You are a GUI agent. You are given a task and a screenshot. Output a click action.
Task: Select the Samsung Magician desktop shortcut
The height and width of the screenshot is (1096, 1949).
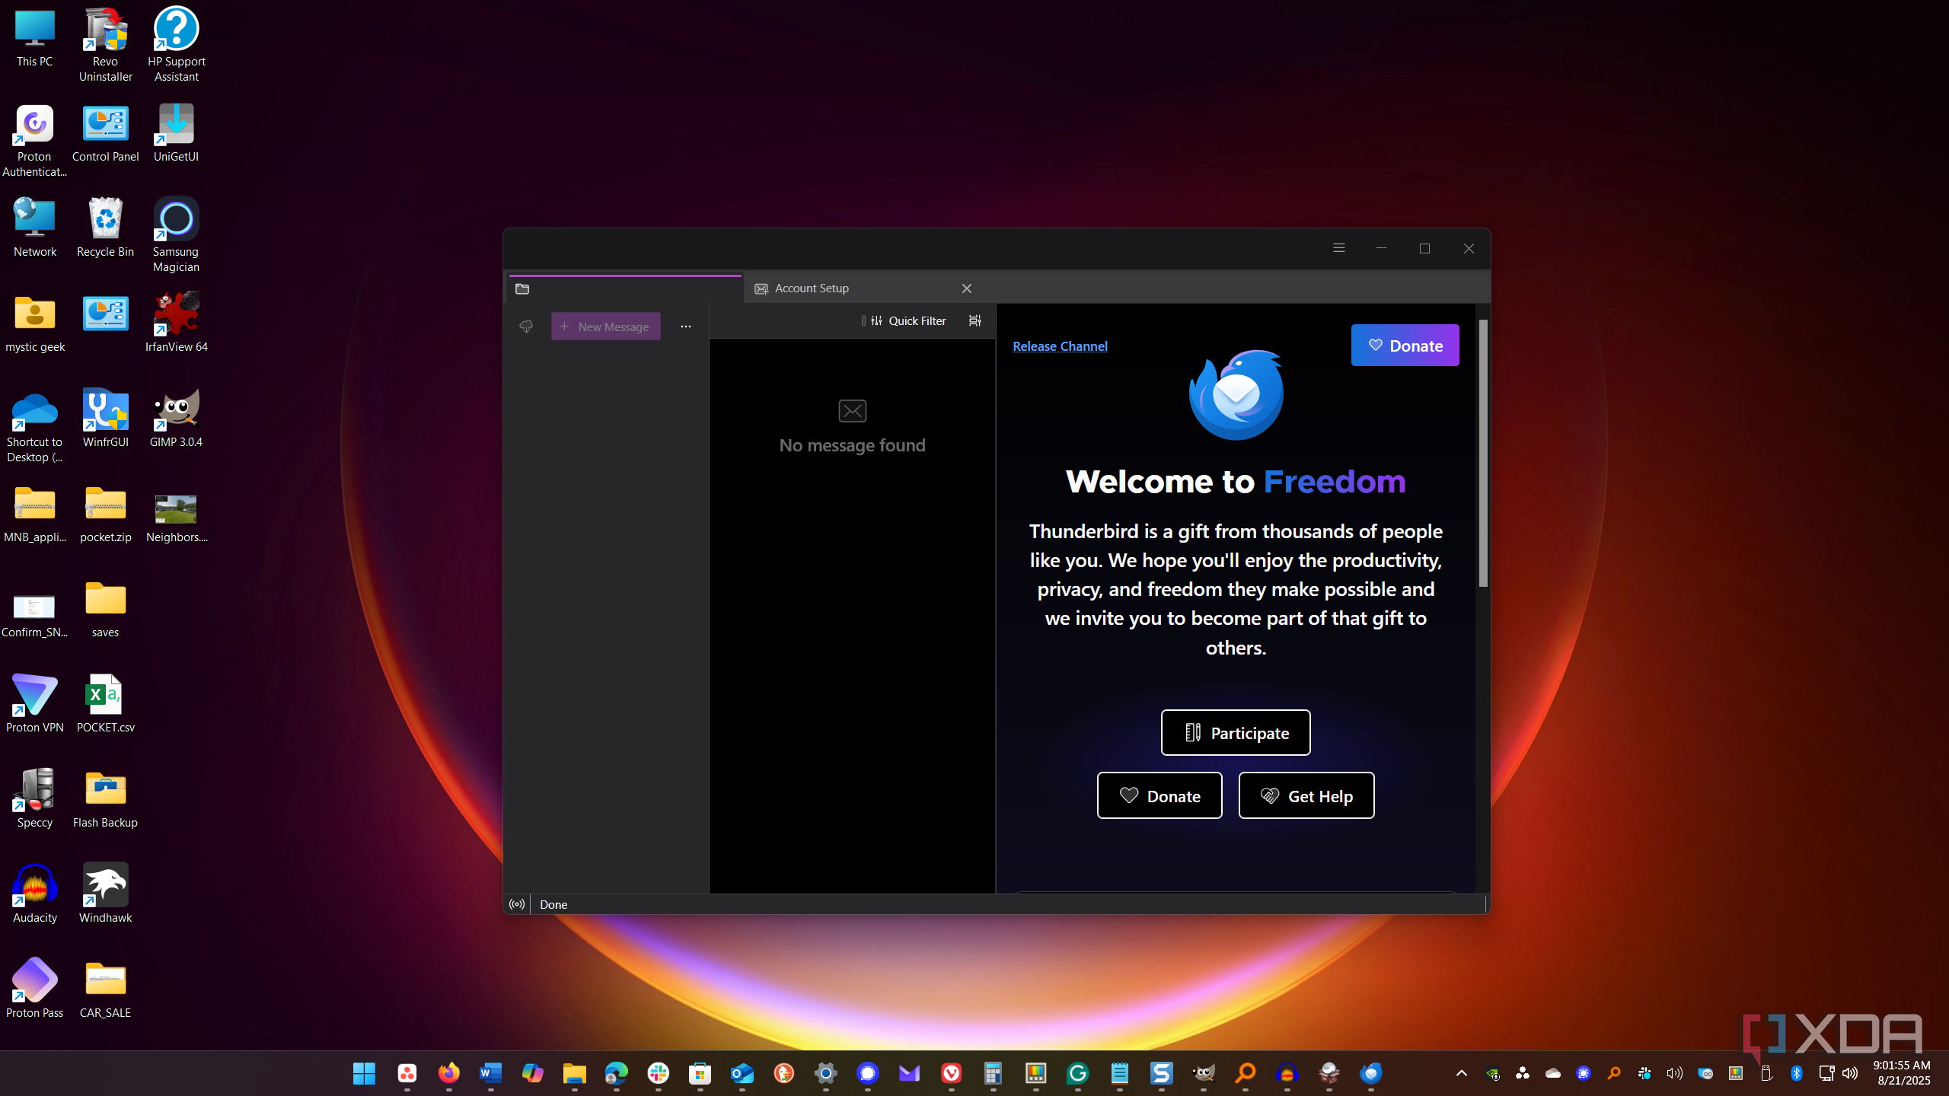(x=176, y=235)
